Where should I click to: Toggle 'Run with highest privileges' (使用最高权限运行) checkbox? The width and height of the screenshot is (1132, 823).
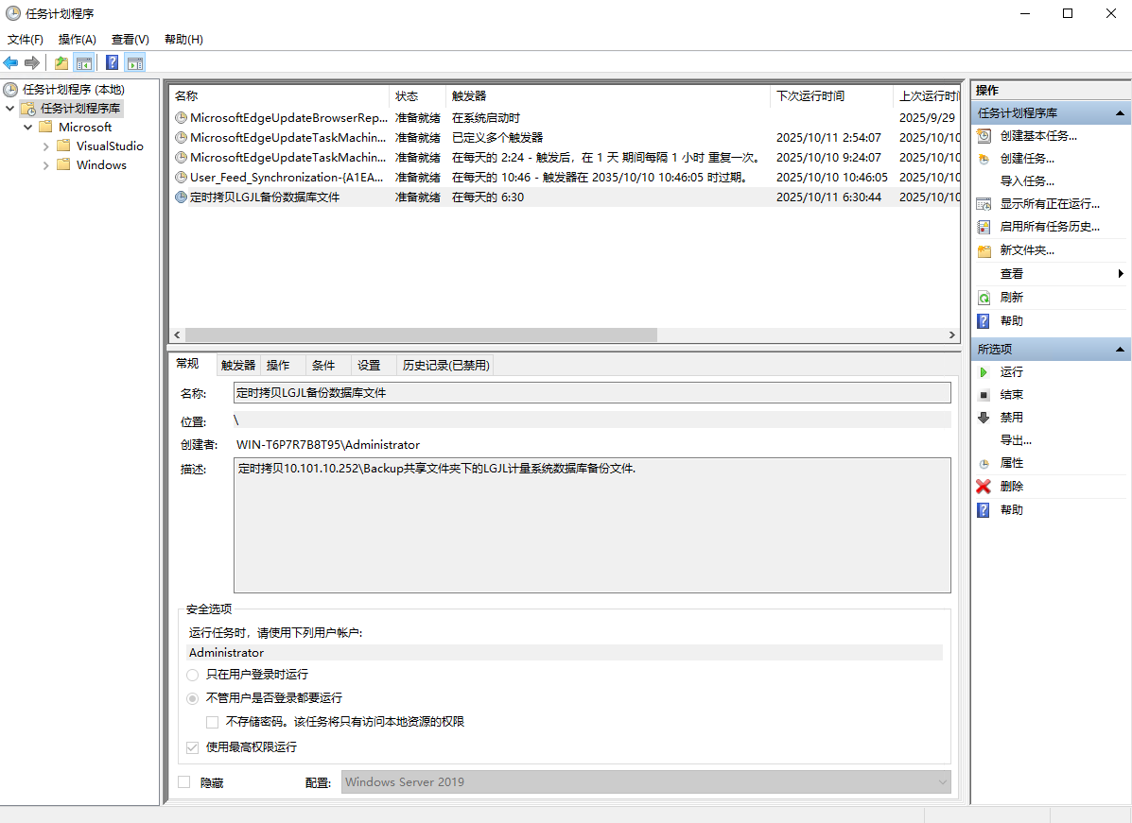(x=193, y=747)
